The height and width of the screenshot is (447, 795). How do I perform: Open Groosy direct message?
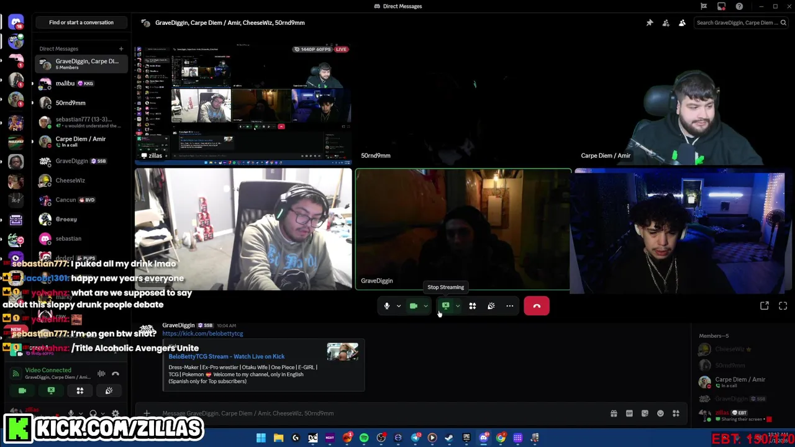[81, 219]
